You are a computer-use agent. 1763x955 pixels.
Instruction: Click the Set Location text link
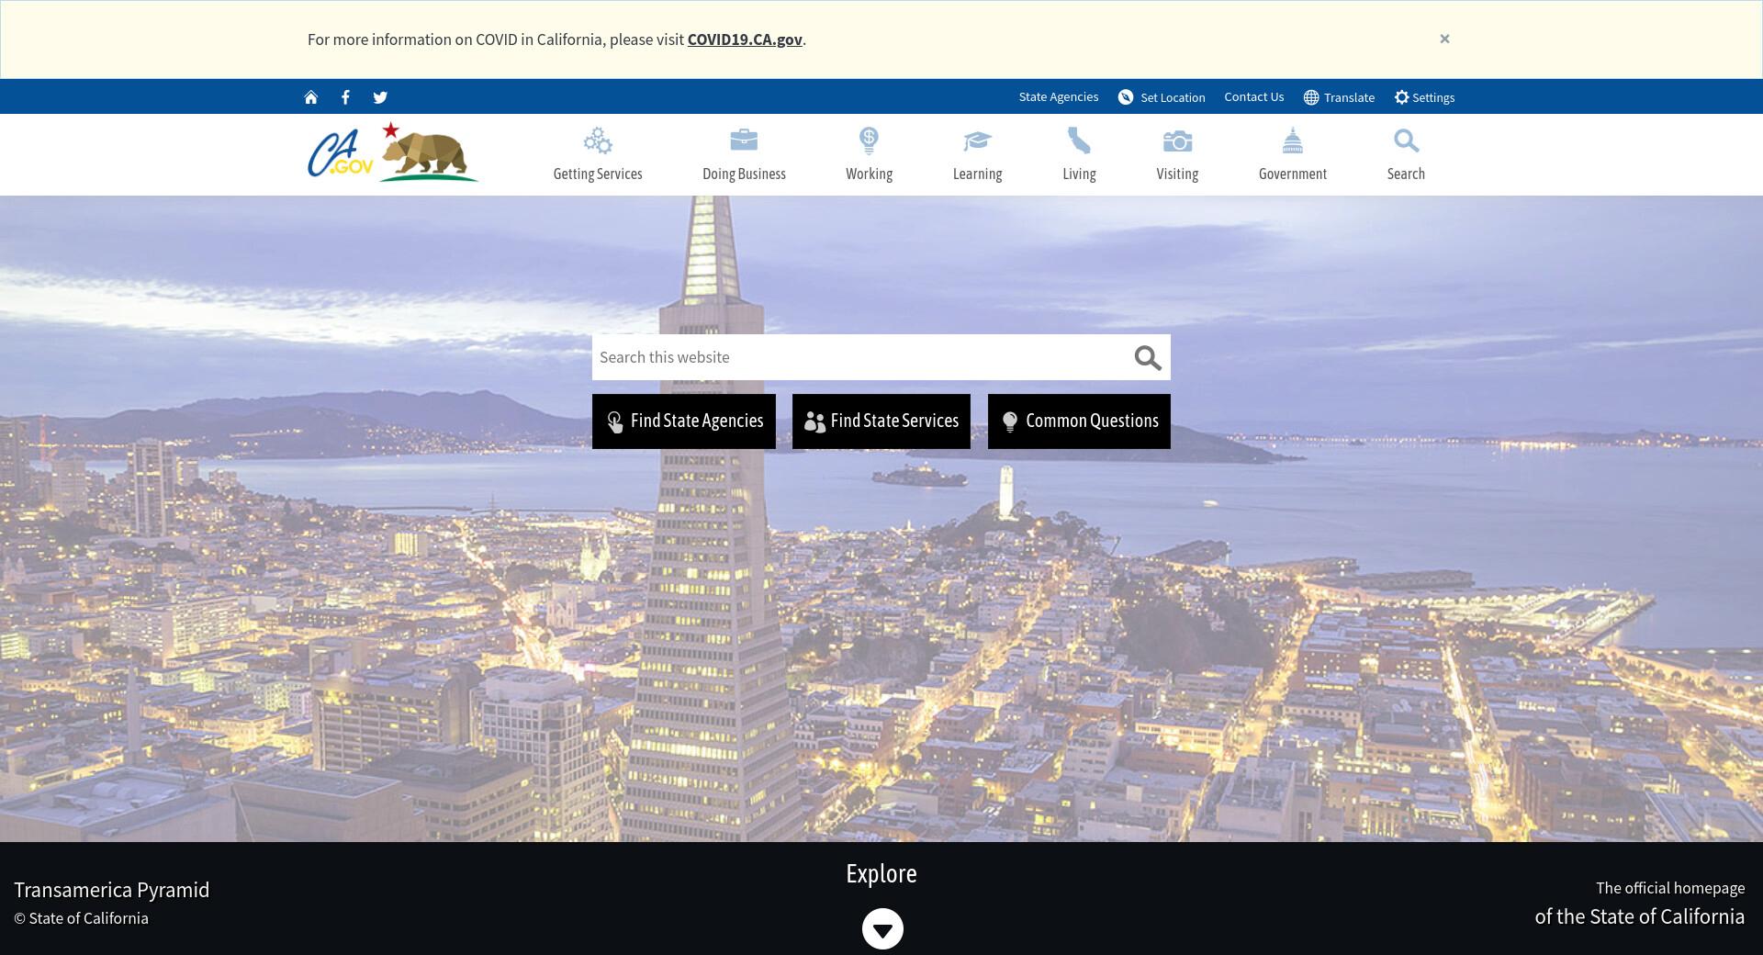click(1173, 97)
